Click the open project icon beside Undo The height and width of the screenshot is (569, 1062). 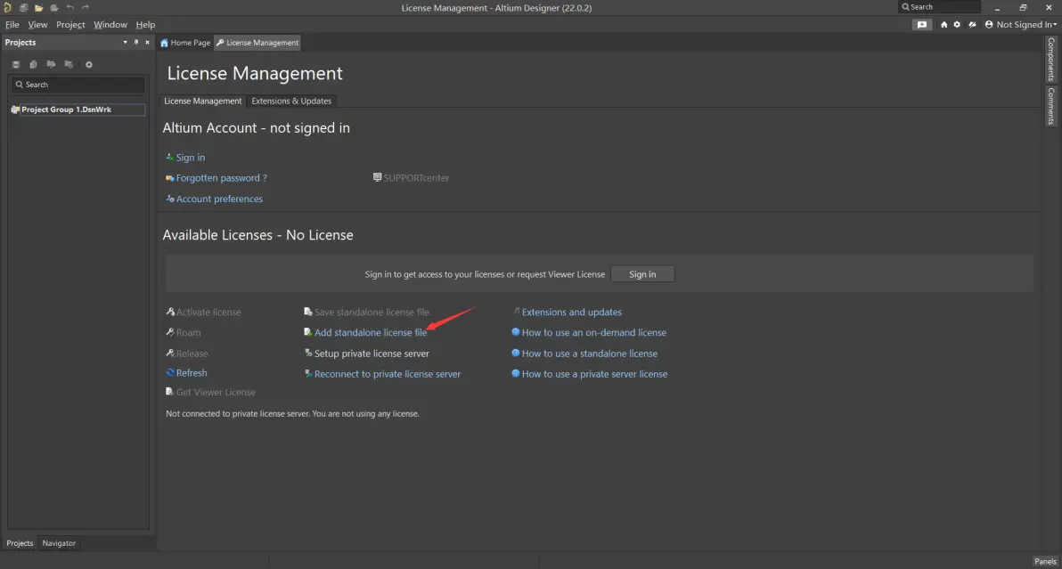click(54, 7)
